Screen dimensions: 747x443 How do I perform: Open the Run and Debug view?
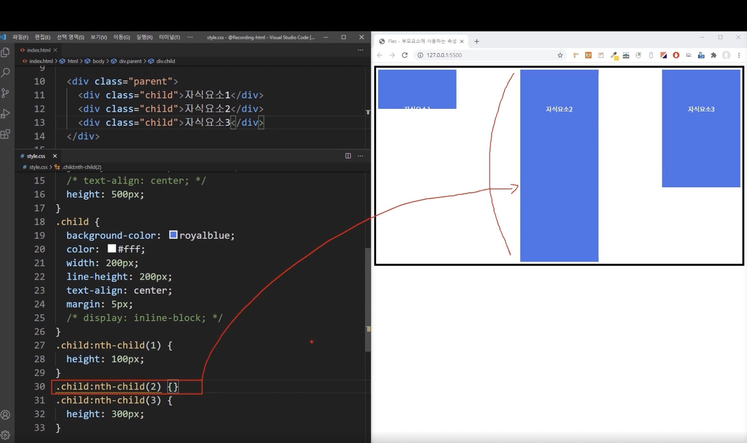pos(5,114)
